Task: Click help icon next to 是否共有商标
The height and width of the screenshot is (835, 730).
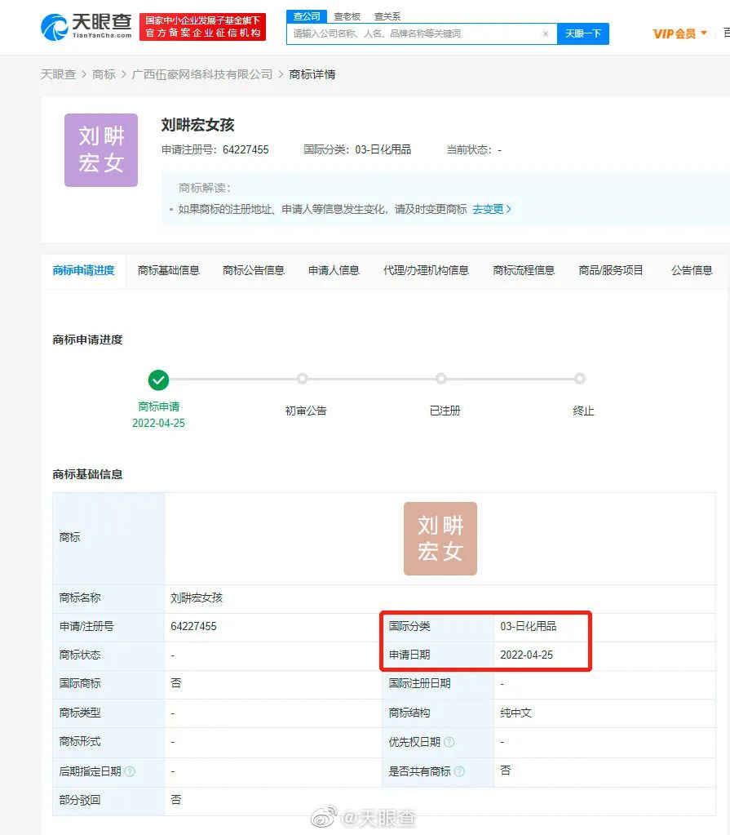Action: (459, 771)
